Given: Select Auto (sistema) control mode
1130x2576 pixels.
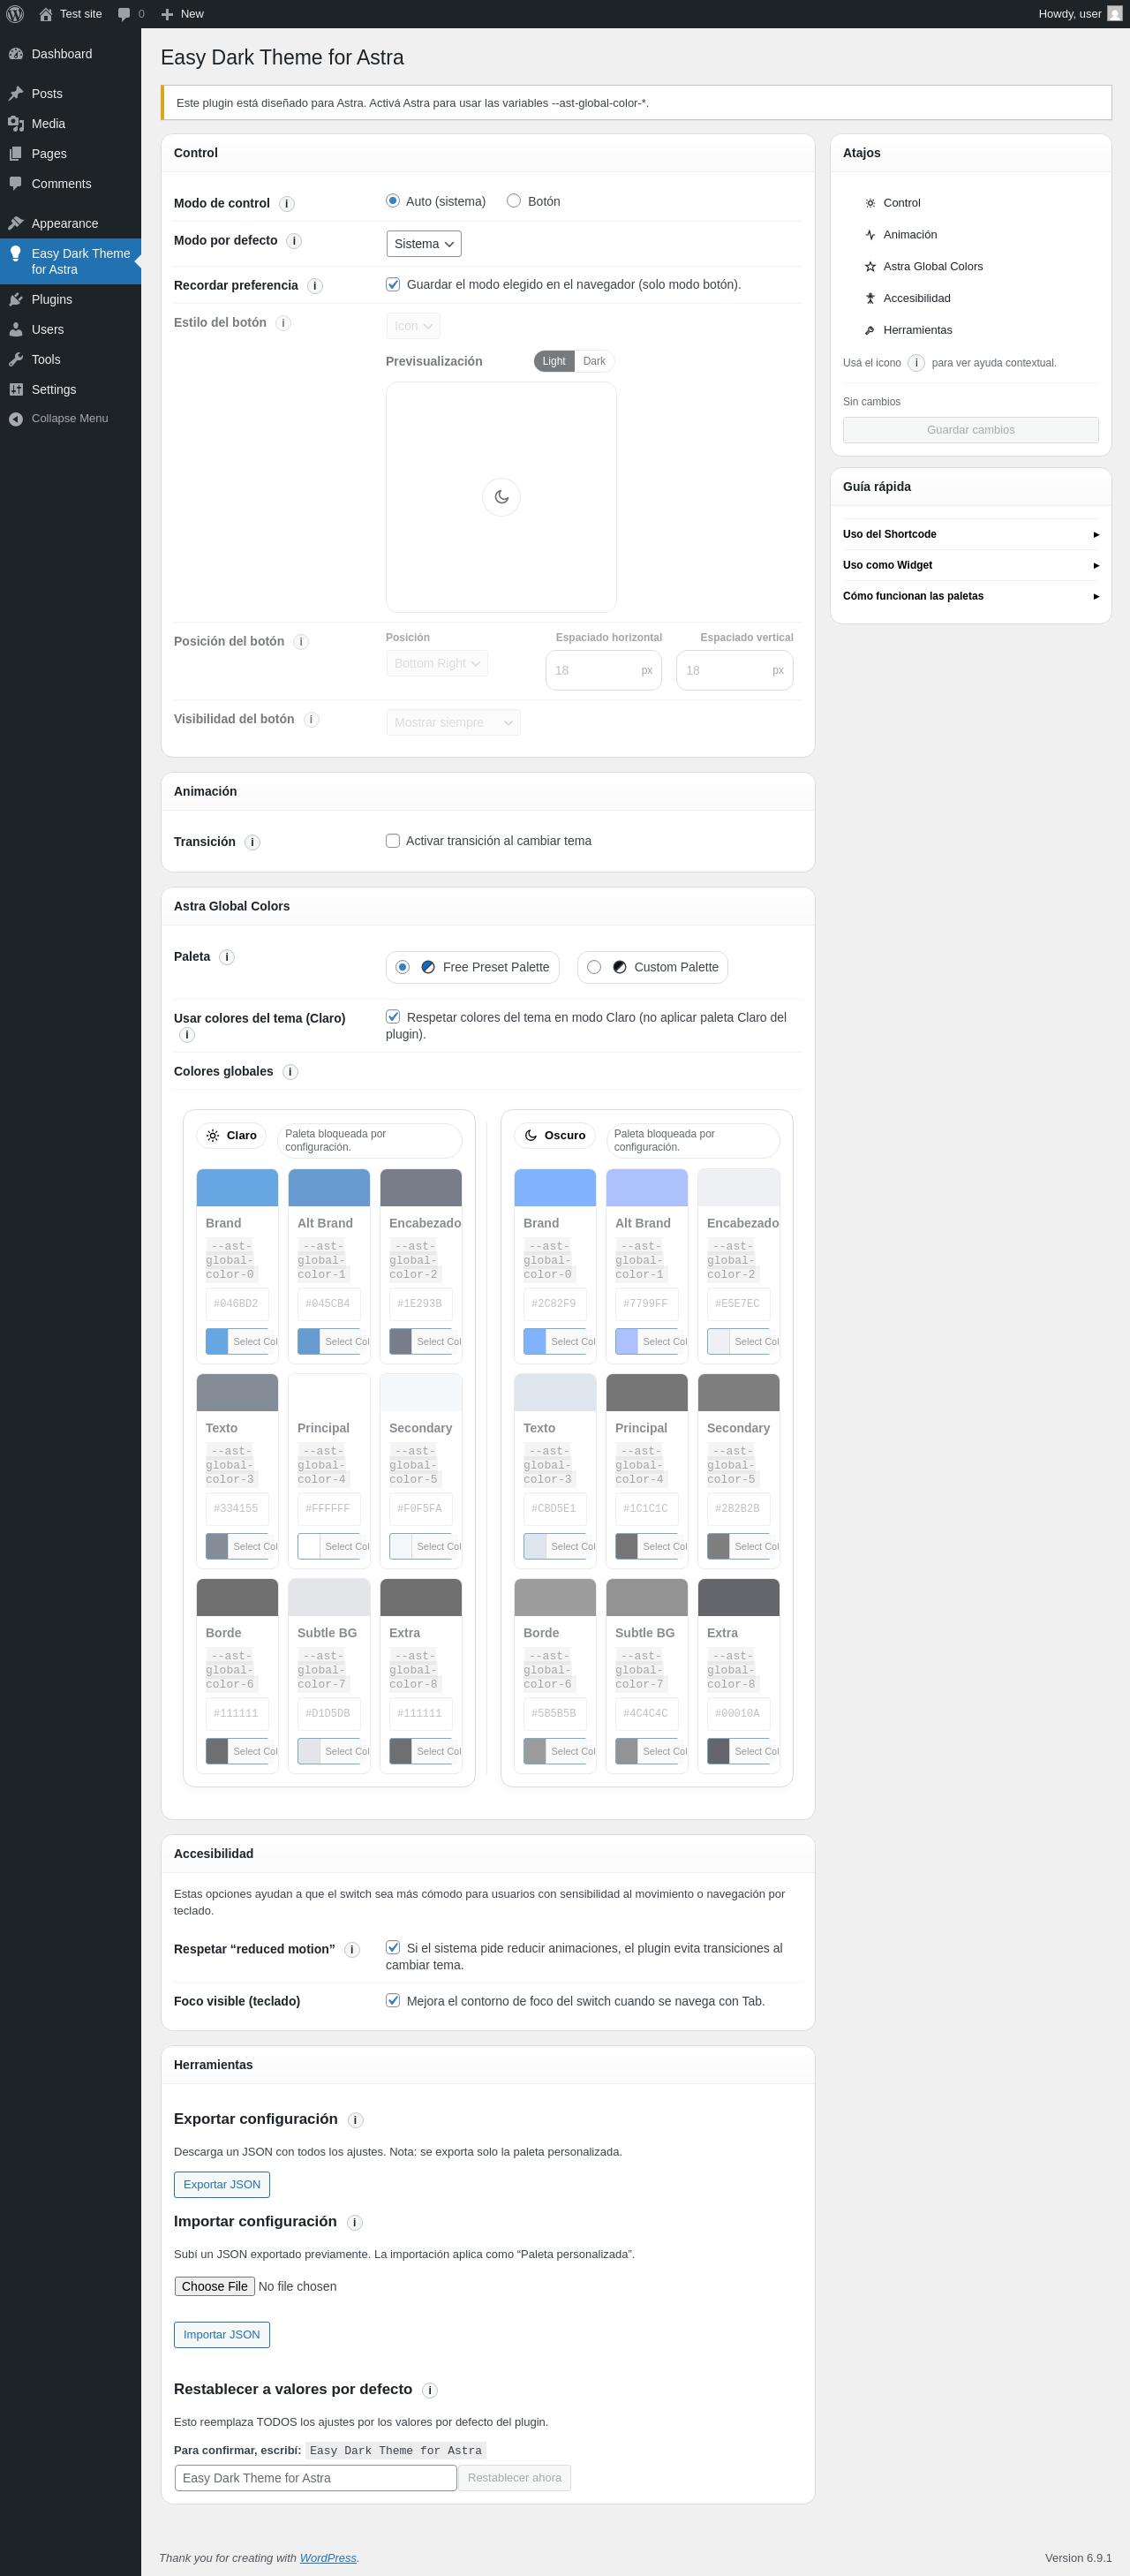Looking at the screenshot, I should click(393, 201).
